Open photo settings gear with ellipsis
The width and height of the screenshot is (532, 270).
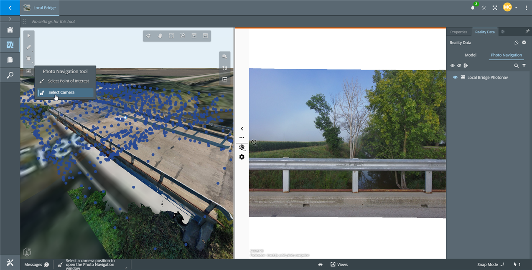(x=242, y=147)
